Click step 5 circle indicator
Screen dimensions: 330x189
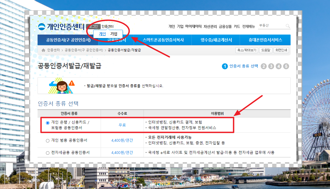pyautogui.click(x=286, y=66)
